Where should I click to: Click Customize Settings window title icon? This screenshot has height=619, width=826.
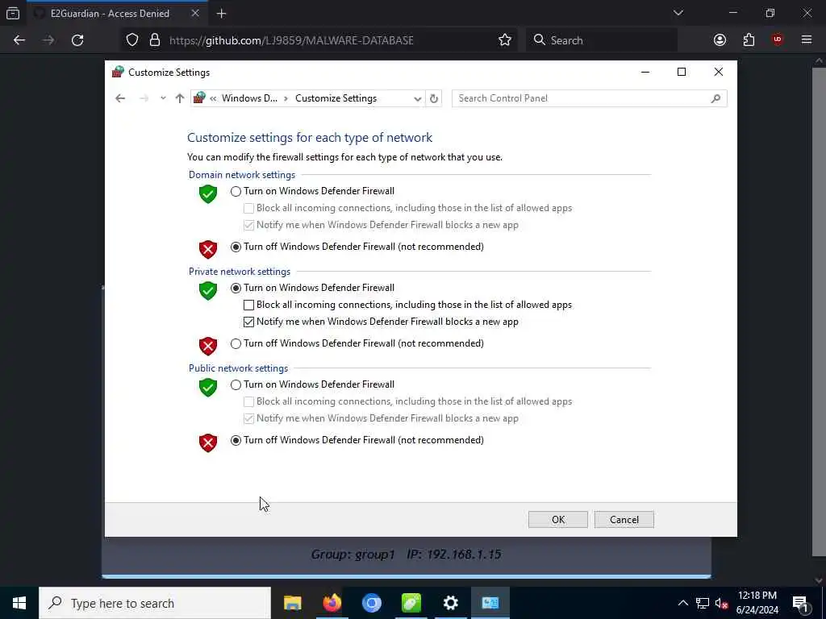pyautogui.click(x=118, y=72)
